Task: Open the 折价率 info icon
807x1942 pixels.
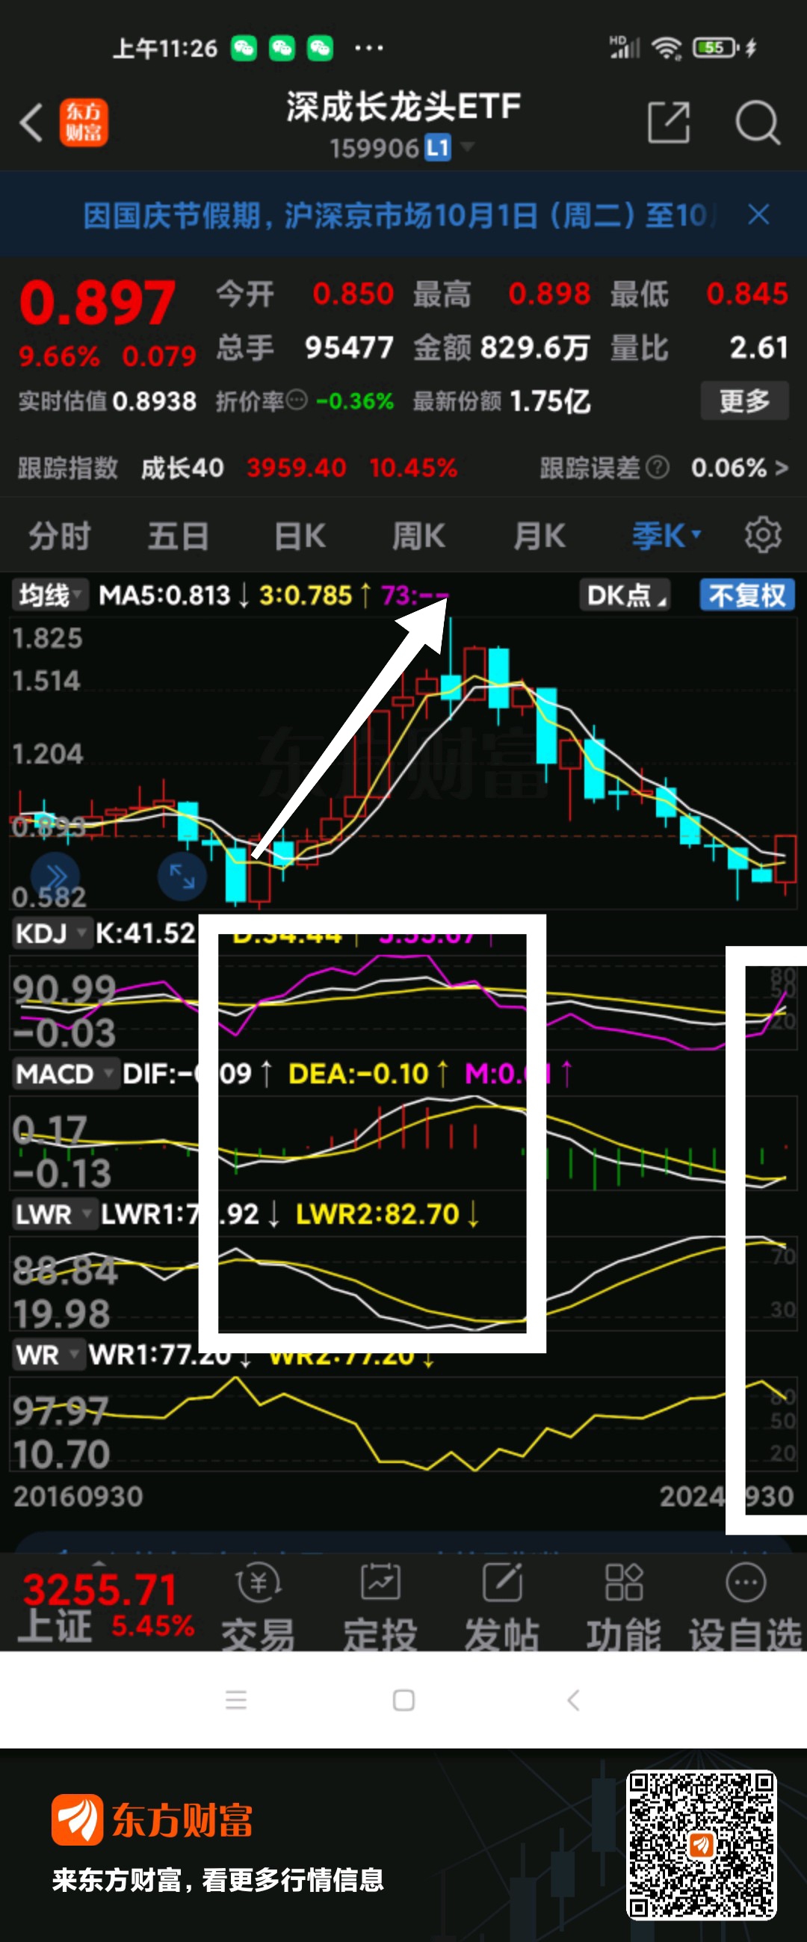Action: coord(297,401)
